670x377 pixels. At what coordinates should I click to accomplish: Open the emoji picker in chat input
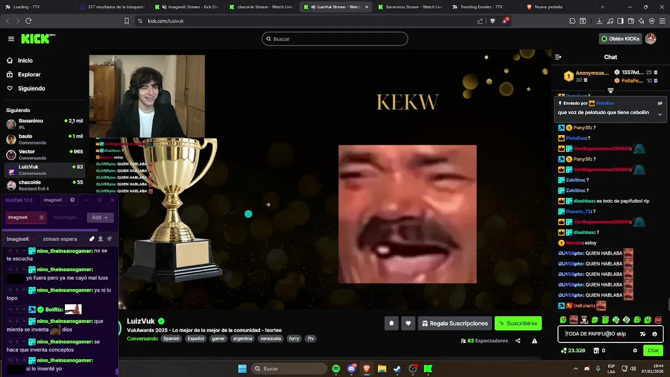[654, 334]
